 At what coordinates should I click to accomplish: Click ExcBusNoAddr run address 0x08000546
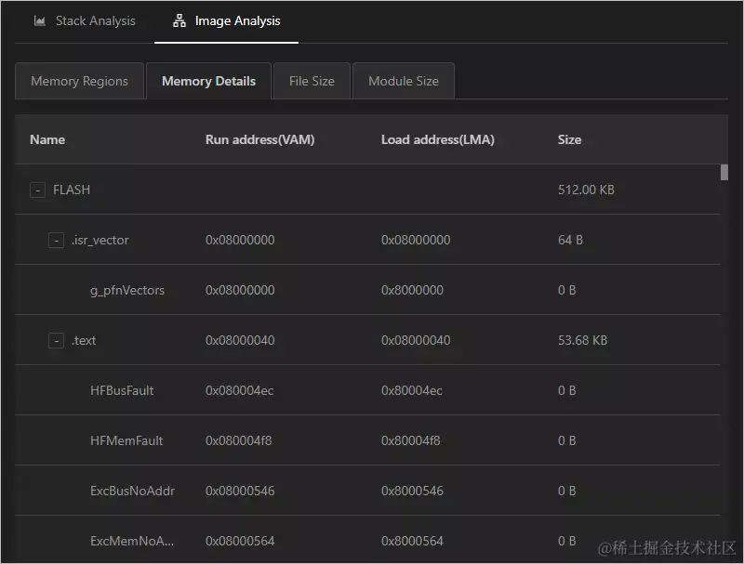[x=240, y=492]
